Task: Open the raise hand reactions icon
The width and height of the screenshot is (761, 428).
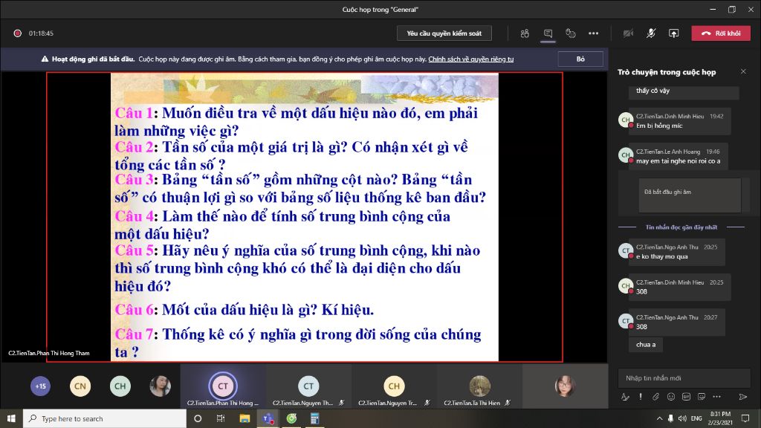Action: pos(571,33)
